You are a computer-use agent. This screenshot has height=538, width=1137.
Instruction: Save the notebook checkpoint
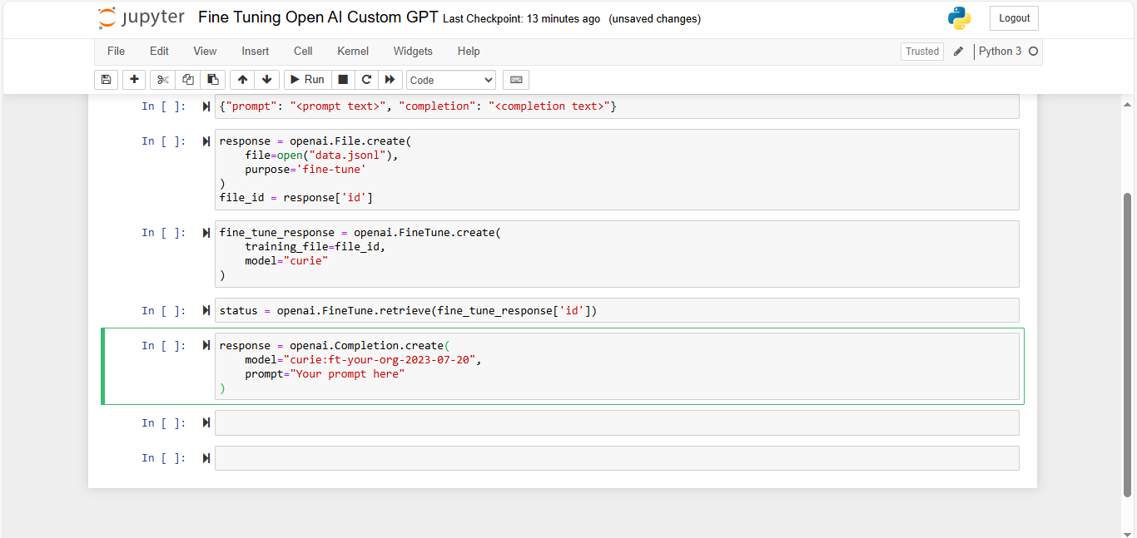(x=106, y=79)
